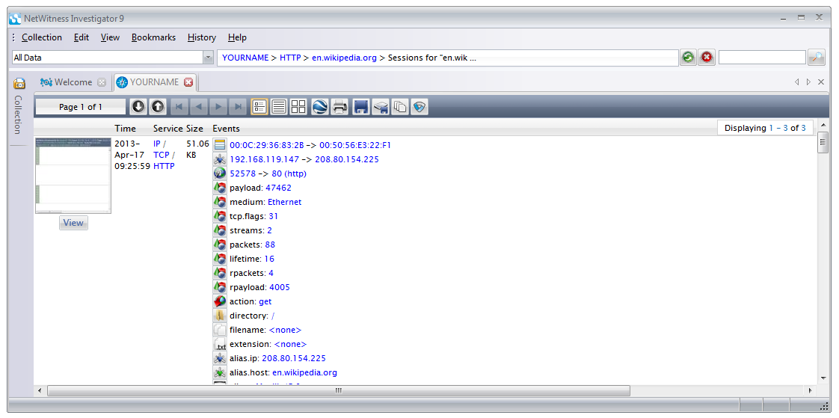The image size is (839, 418).
Task: Click the globe icon beside port 52578
Action: (220, 173)
